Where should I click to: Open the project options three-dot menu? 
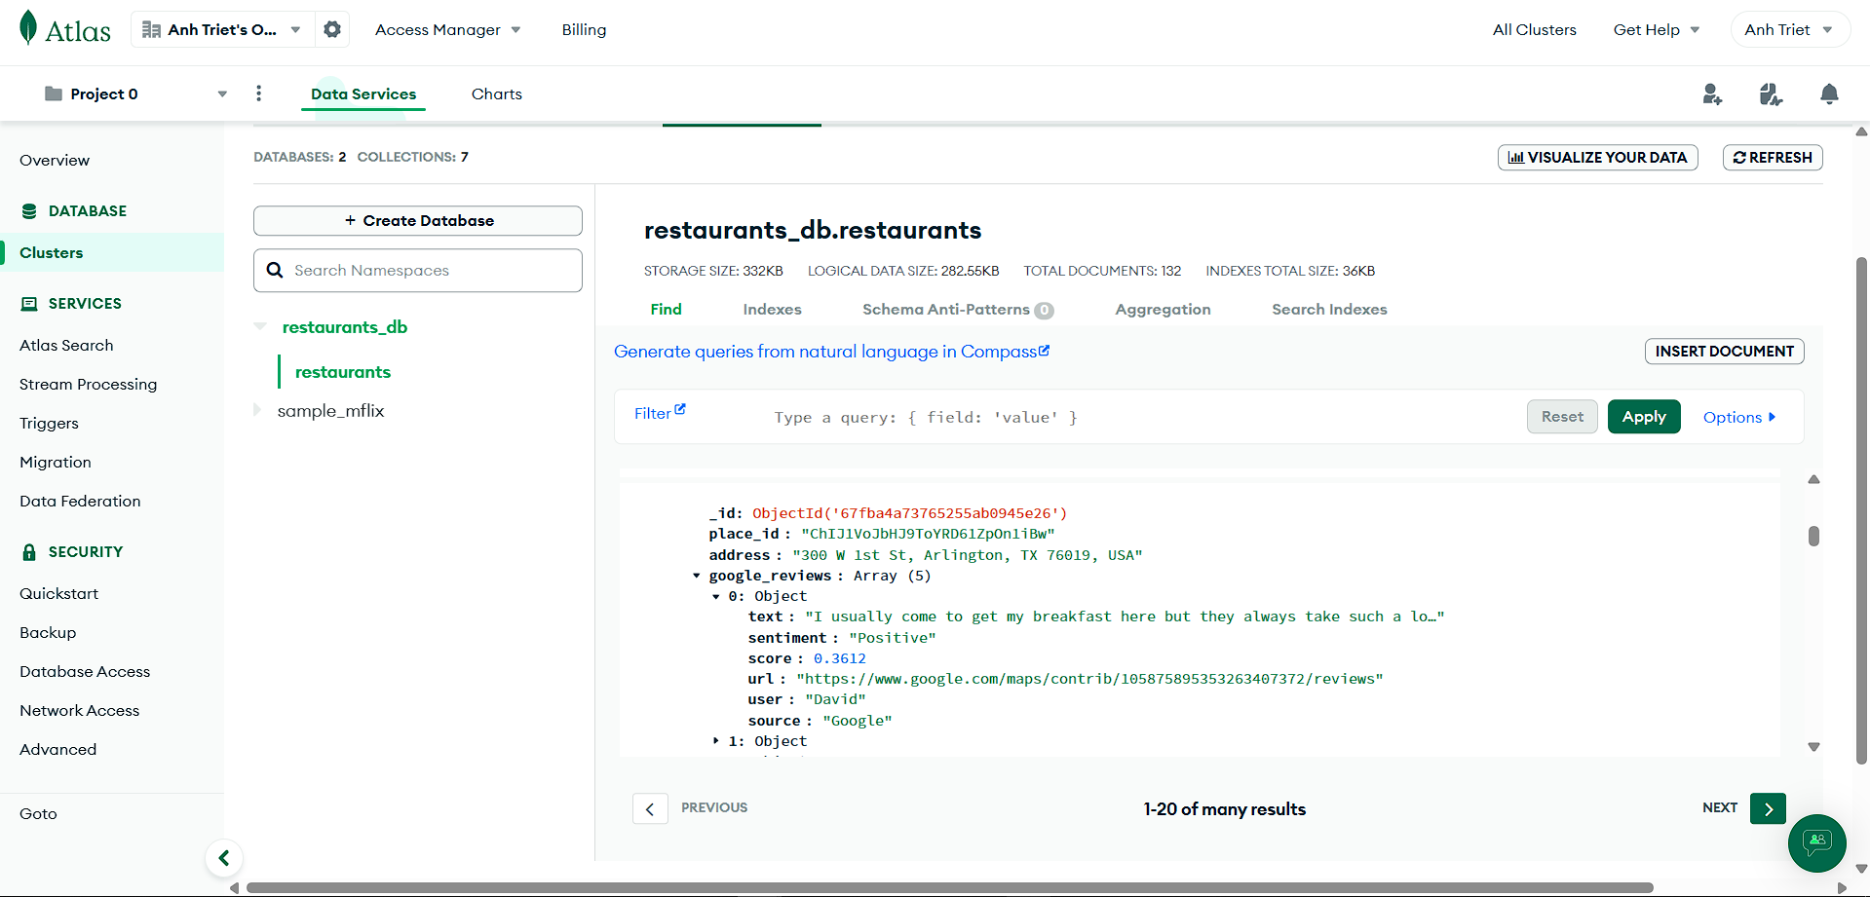pos(258,93)
